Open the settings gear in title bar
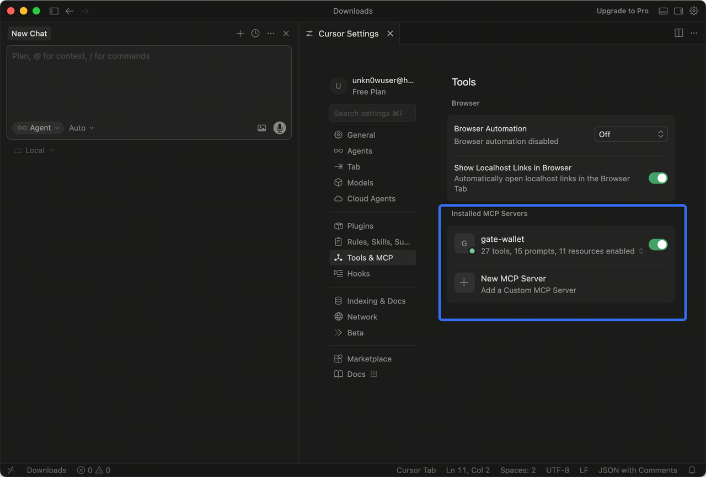The width and height of the screenshot is (706, 477). pyautogui.click(x=694, y=11)
